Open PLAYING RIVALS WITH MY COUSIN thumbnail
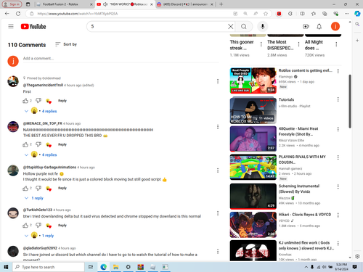 (x=253, y=167)
